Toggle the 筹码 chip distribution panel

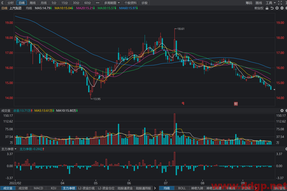tap(249, 3)
